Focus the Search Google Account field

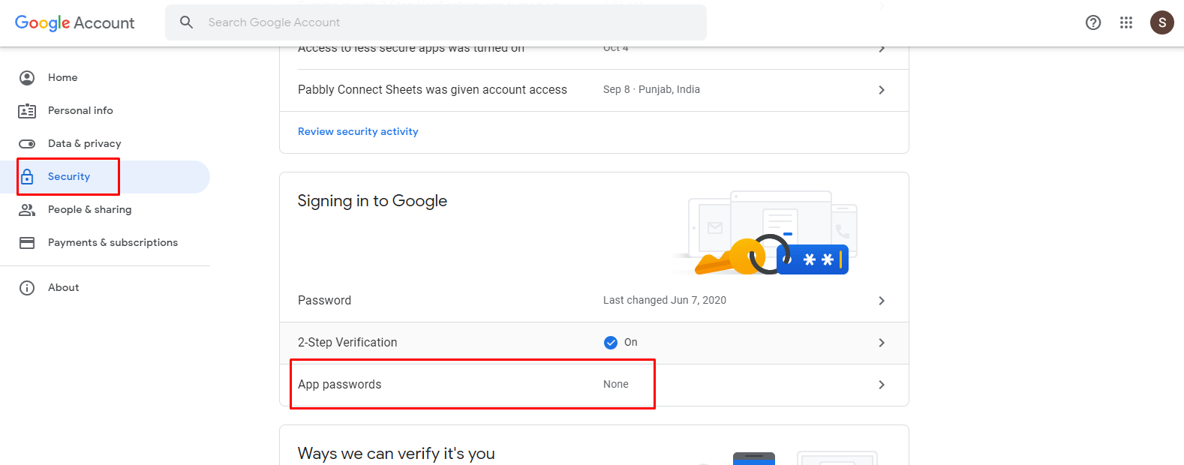point(436,22)
